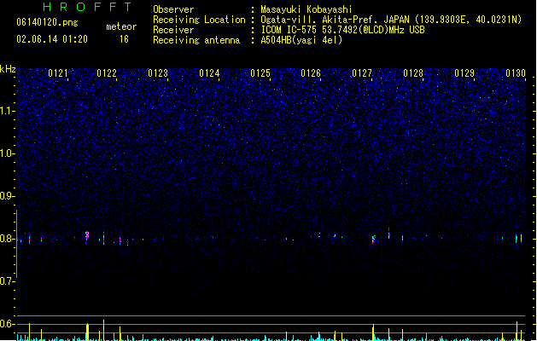Select the meteor count value 16
This screenshot has width=537, height=341.
pos(124,39)
